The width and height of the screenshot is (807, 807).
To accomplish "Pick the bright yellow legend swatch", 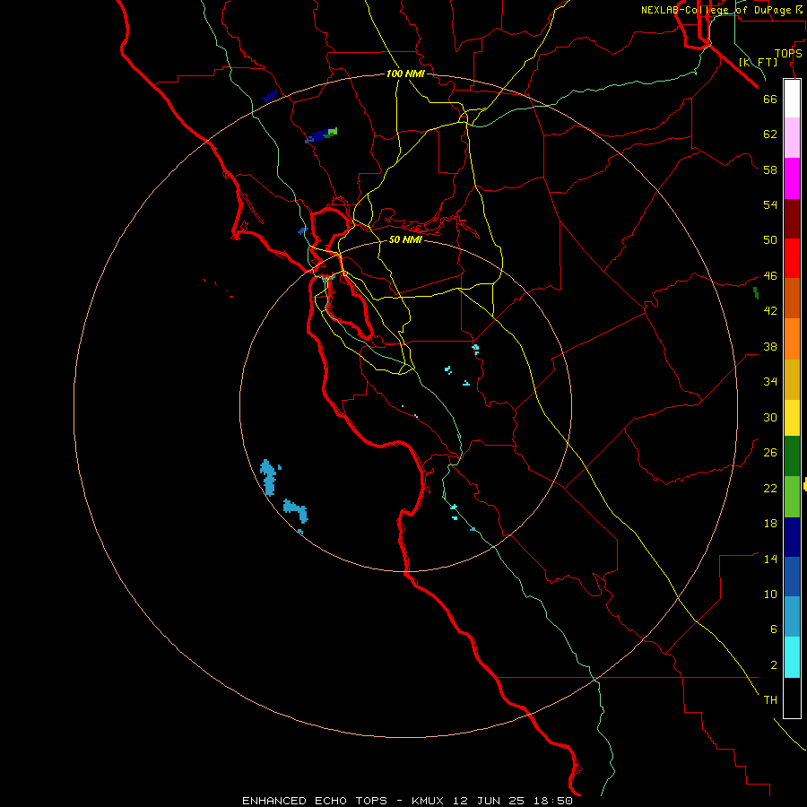I will click(792, 418).
